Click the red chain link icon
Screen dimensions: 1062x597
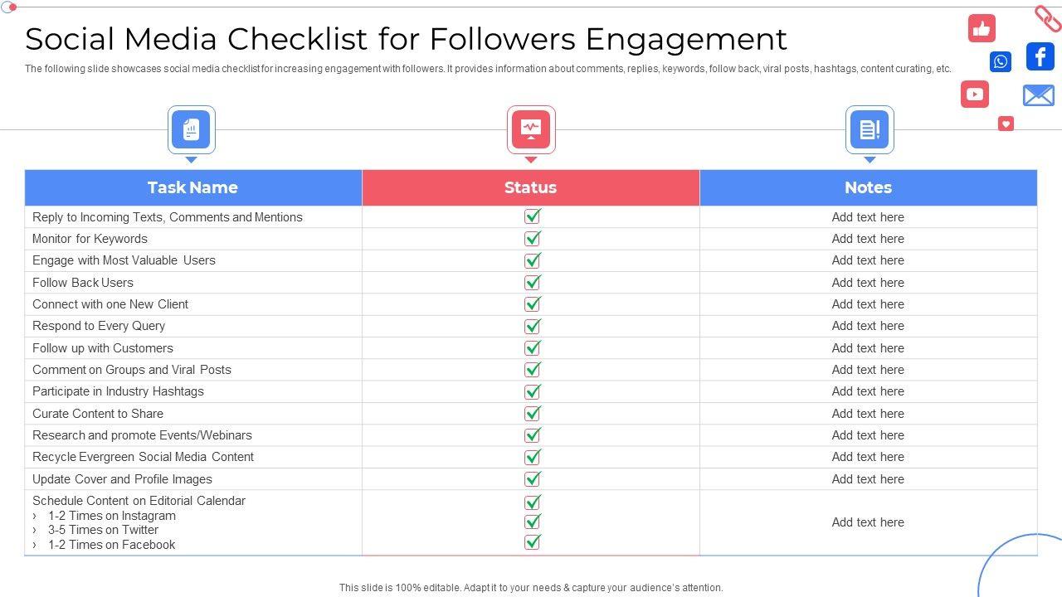tap(1046, 17)
